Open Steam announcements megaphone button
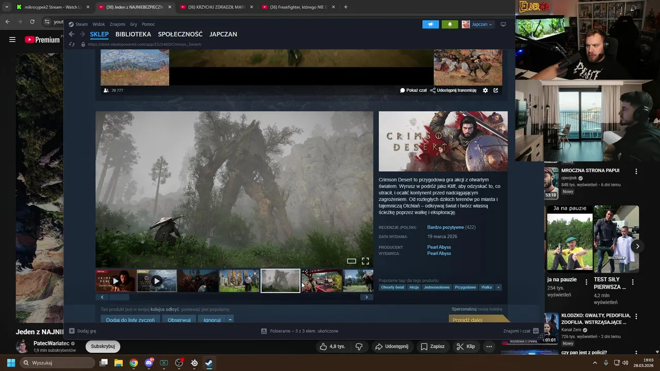The image size is (660, 371). point(431,24)
